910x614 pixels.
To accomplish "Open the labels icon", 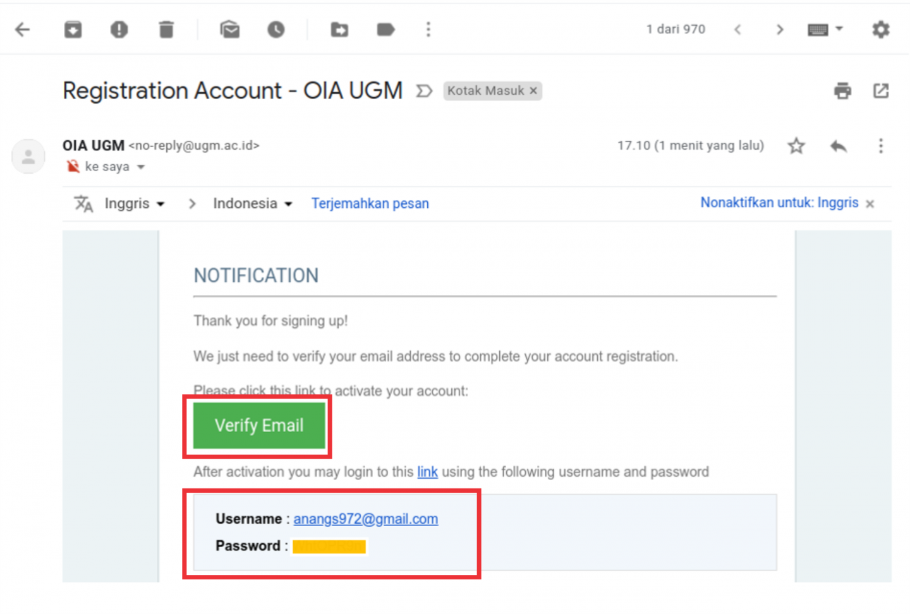I will (x=385, y=29).
